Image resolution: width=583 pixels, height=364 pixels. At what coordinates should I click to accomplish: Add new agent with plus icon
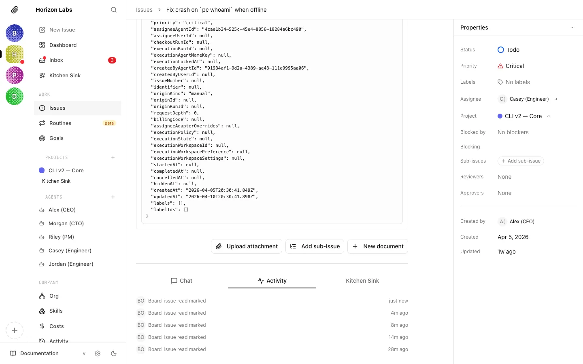coord(113,197)
